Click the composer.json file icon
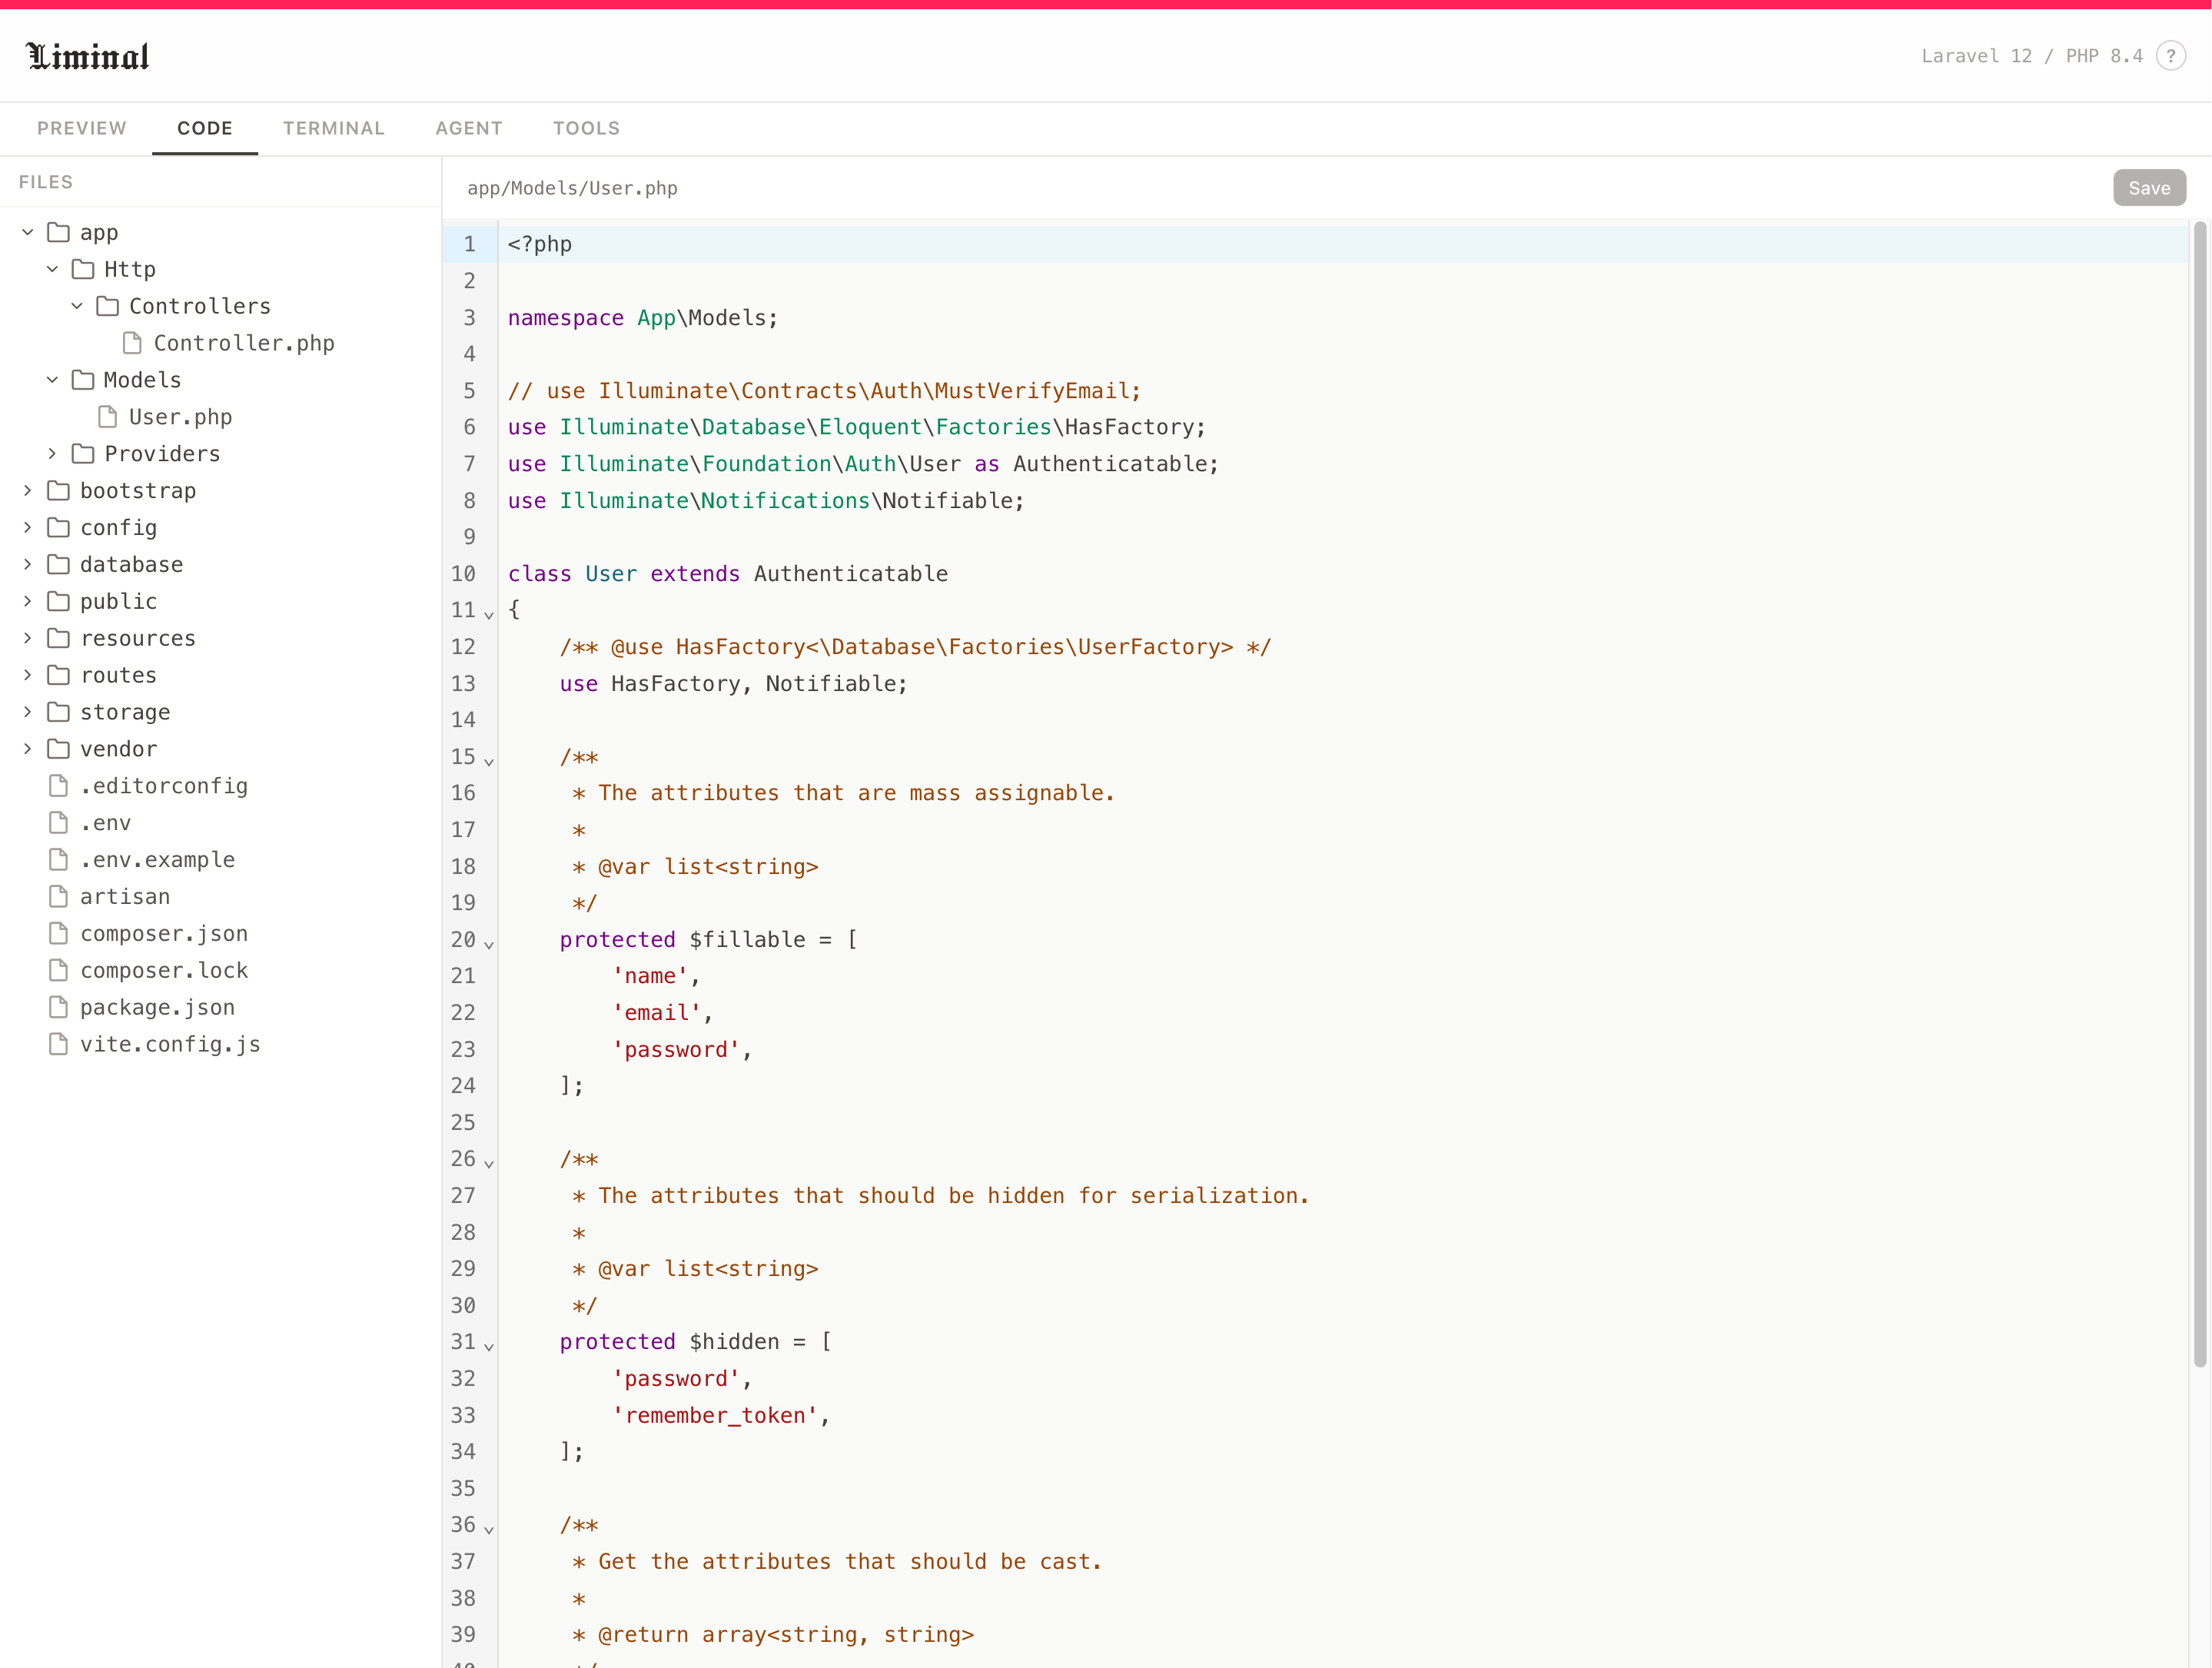The image size is (2212, 1668). point(59,933)
